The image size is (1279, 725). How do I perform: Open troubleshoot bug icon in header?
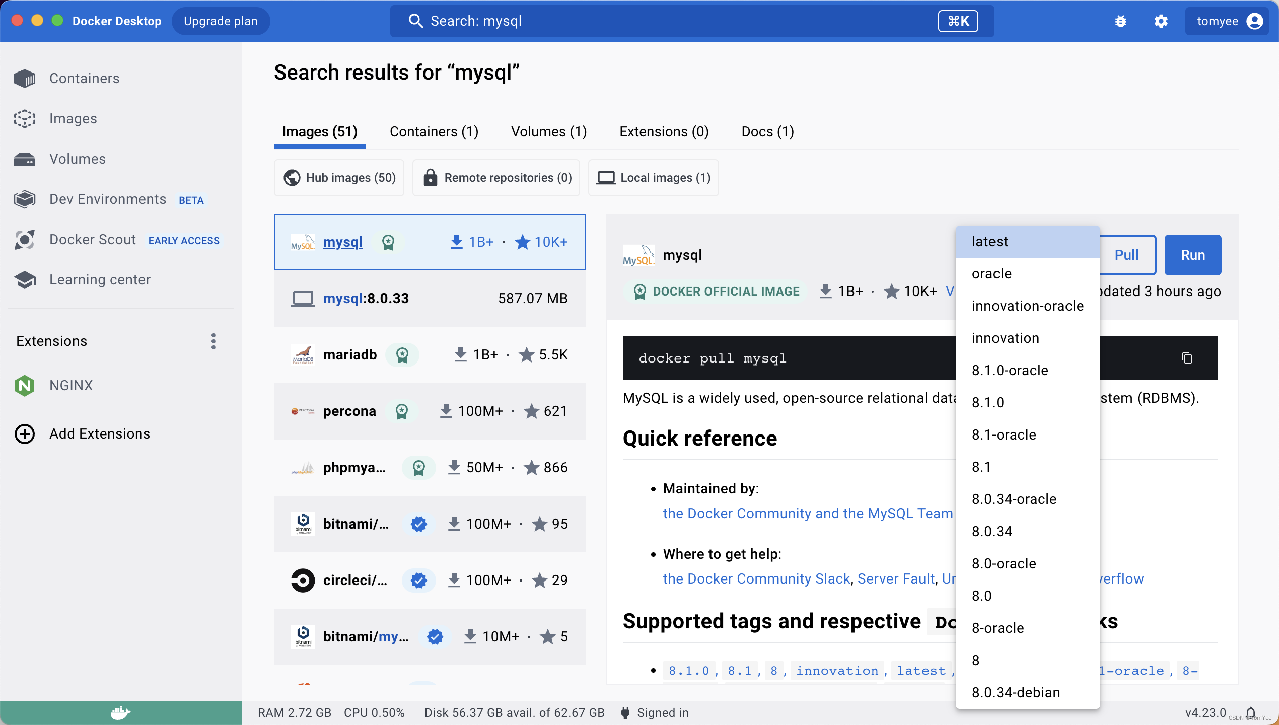pos(1121,21)
